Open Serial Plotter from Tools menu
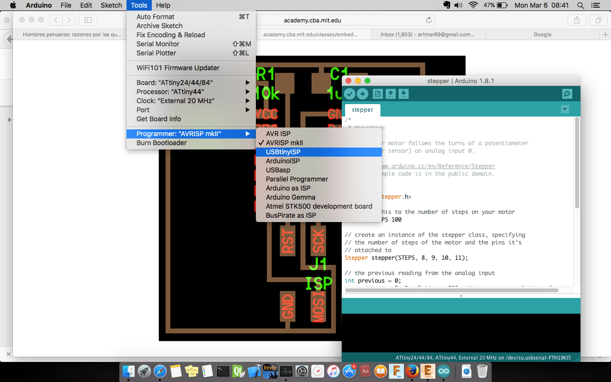Viewport: 611px width, 382px height. [x=191, y=53]
